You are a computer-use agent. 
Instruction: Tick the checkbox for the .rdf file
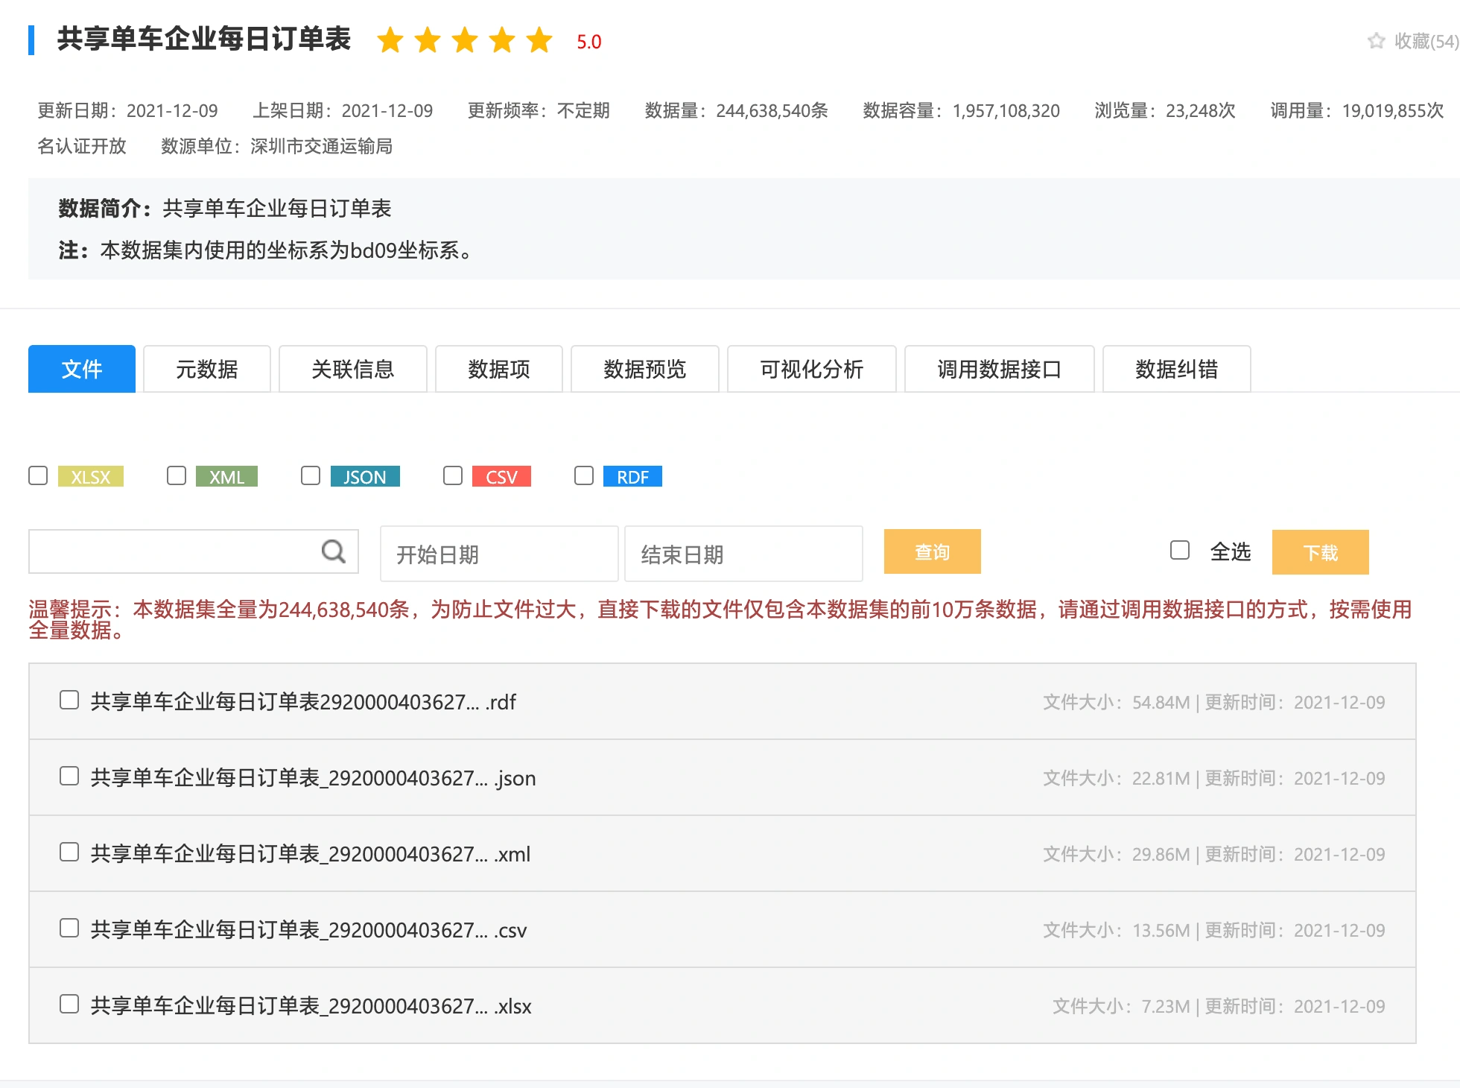[69, 700]
